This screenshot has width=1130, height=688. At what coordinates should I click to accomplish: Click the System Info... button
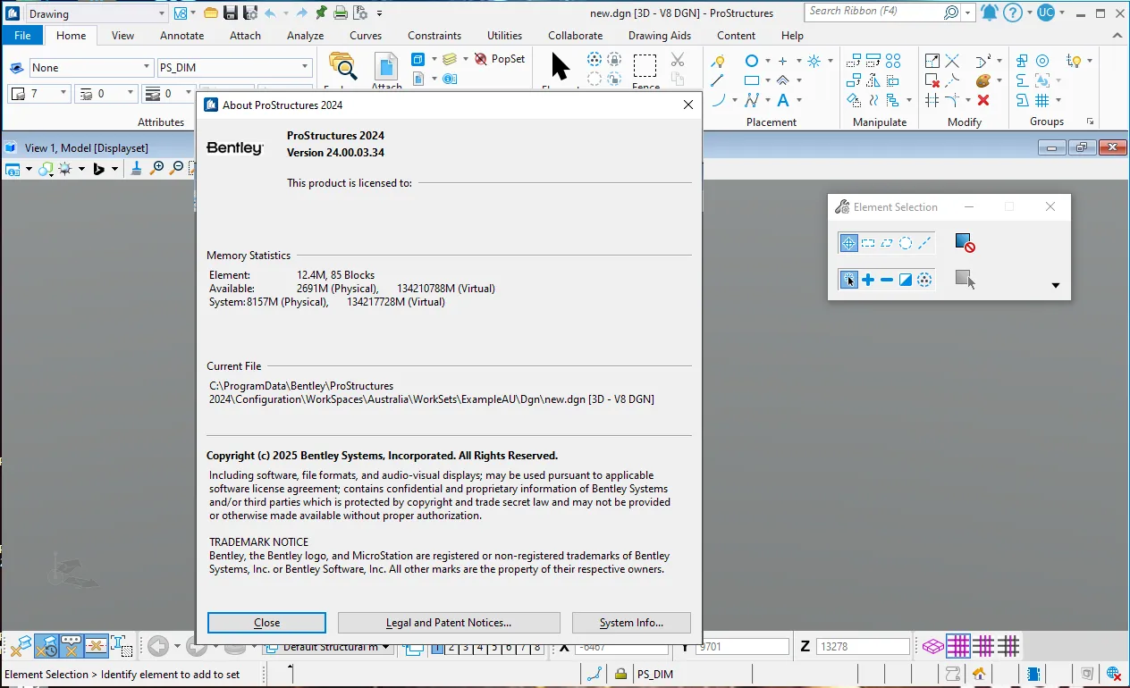(631, 623)
